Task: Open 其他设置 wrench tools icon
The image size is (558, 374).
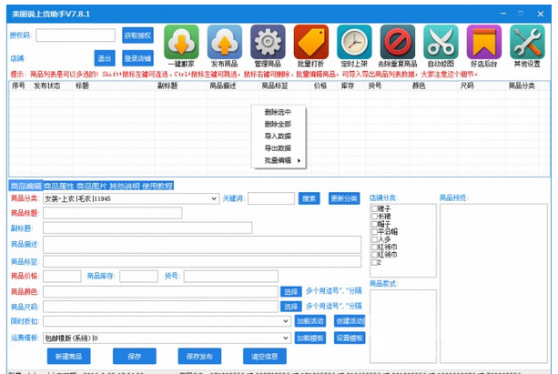Action: click(x=526, y=42)
